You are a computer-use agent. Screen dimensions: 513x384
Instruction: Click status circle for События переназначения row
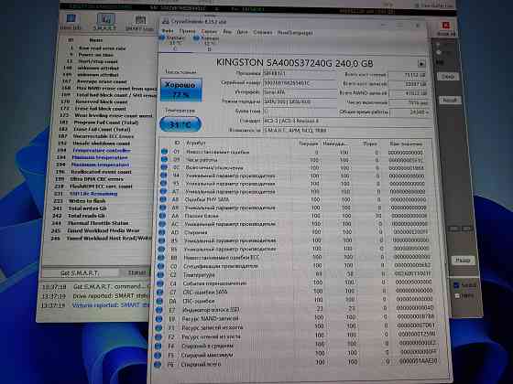(x=160, y=283)
